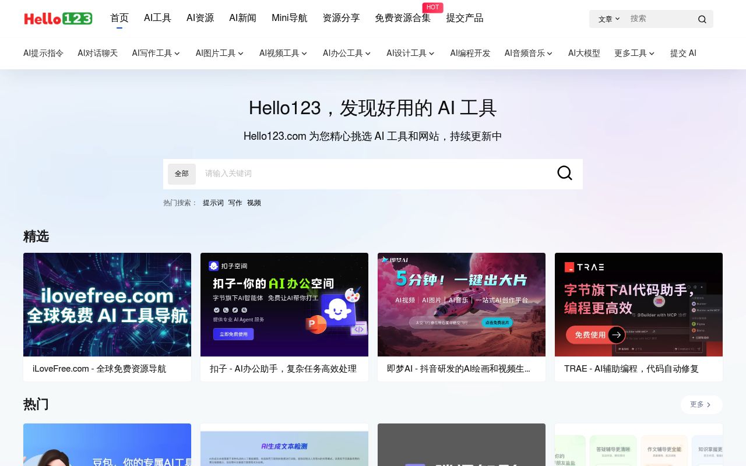
Task: Expand the AI设计工具 menu
Action: pyautogui.click(x=410, y=53)
